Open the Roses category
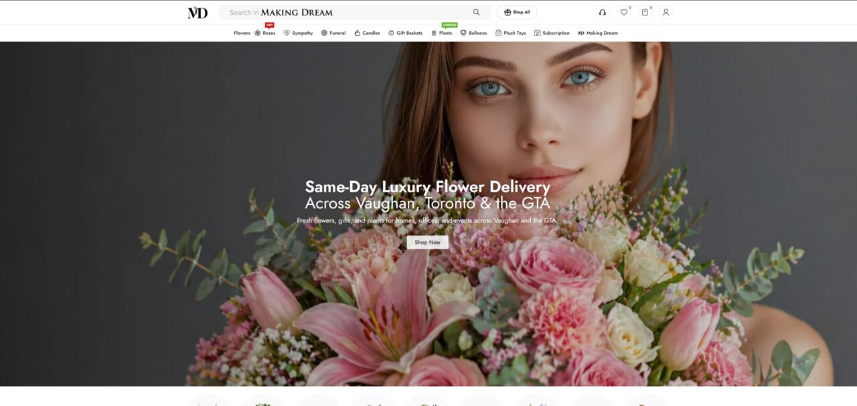Viewport: 857px width, 406px height. [264, 33]
